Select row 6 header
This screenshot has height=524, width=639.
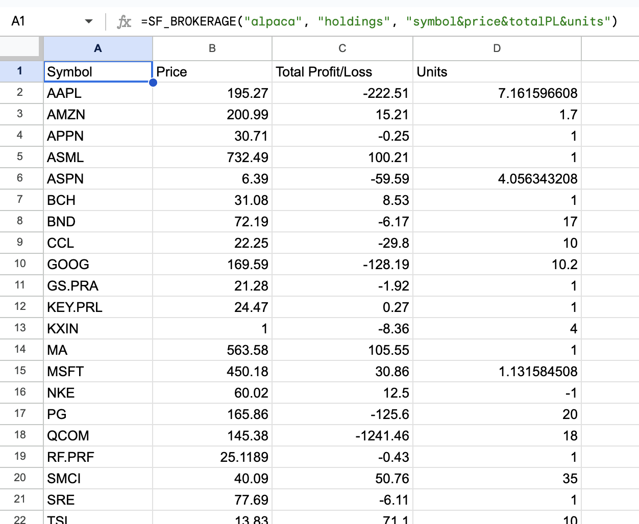pos(20,178)
